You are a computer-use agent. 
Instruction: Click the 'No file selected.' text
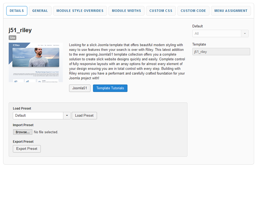46,132
